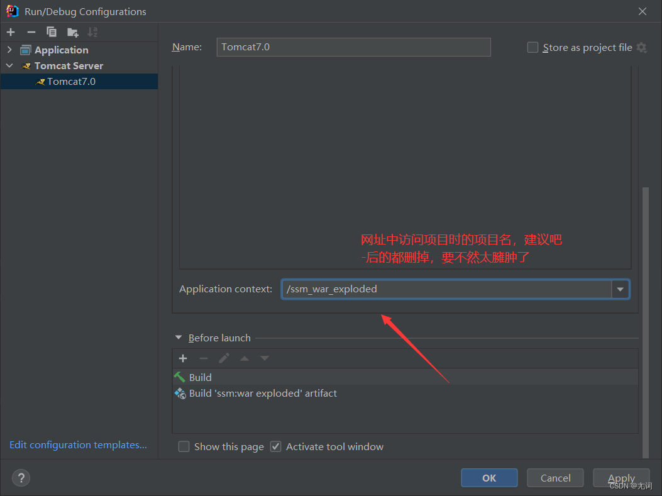Screen dimensions: 662x496
Task: Enable Store as project file
Action: 533,47
